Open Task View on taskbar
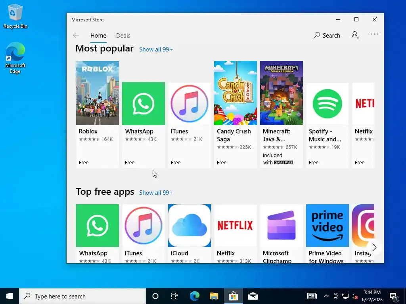 [174, 296]
